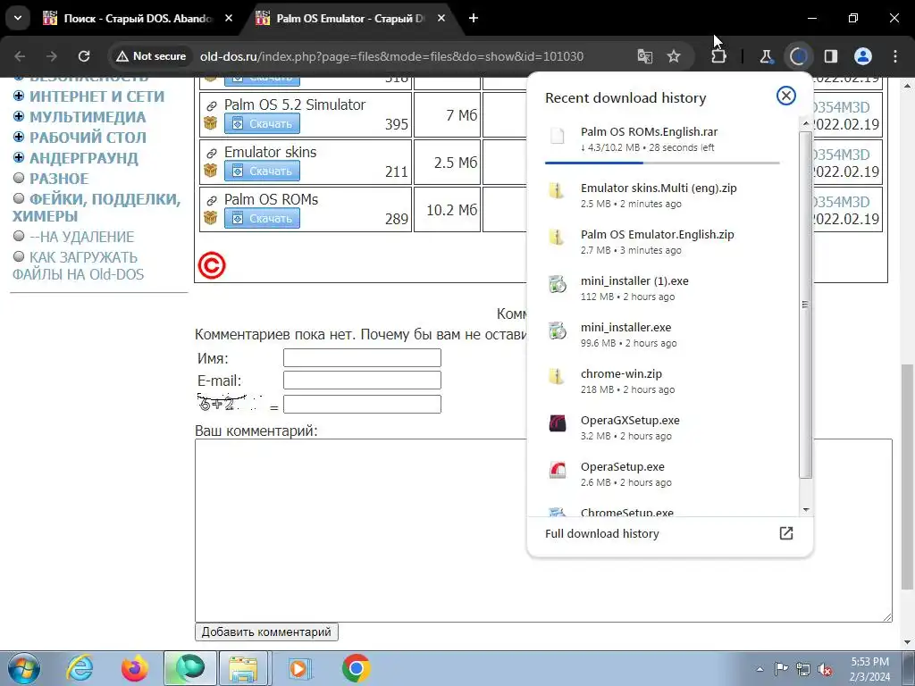Screen dimensions: 915x686
Task: Click the Emulator skins.Multi (eng).zip file icon
Action: coord(558,191)
